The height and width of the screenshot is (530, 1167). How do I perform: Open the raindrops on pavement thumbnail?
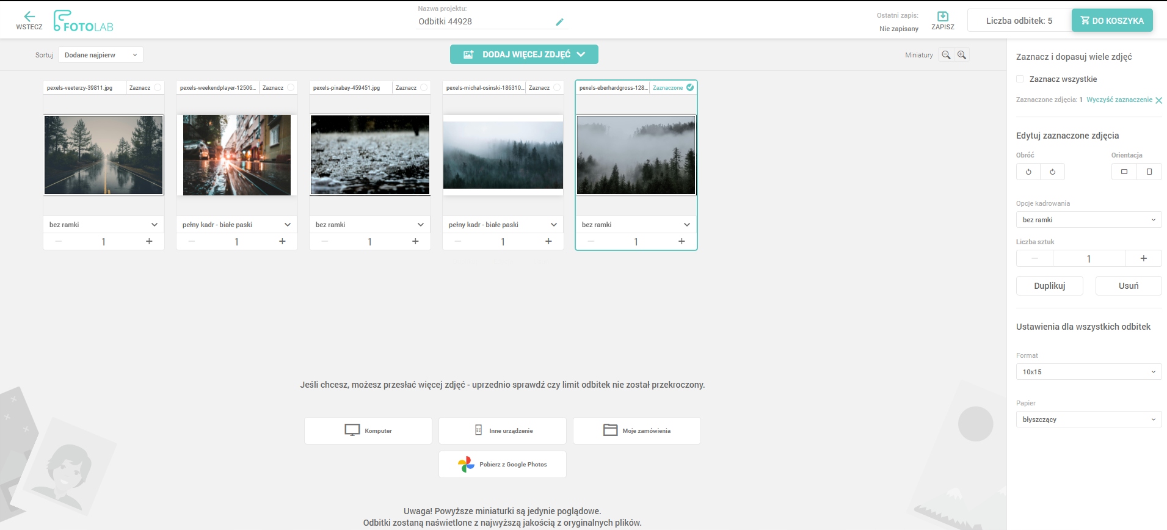click(370, 155)
